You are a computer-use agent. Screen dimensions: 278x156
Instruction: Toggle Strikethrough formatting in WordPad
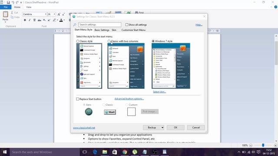pyautogui.click(x=40, y=20)
